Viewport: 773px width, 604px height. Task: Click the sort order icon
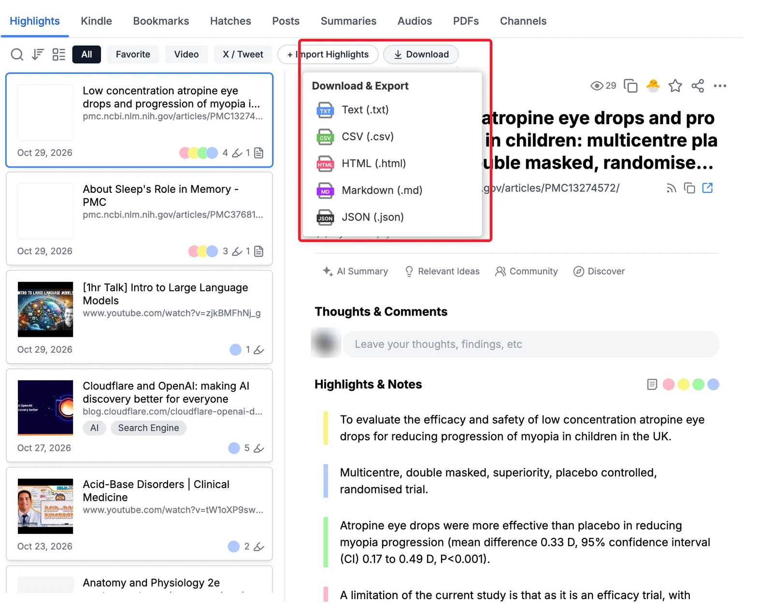(38, 55)
